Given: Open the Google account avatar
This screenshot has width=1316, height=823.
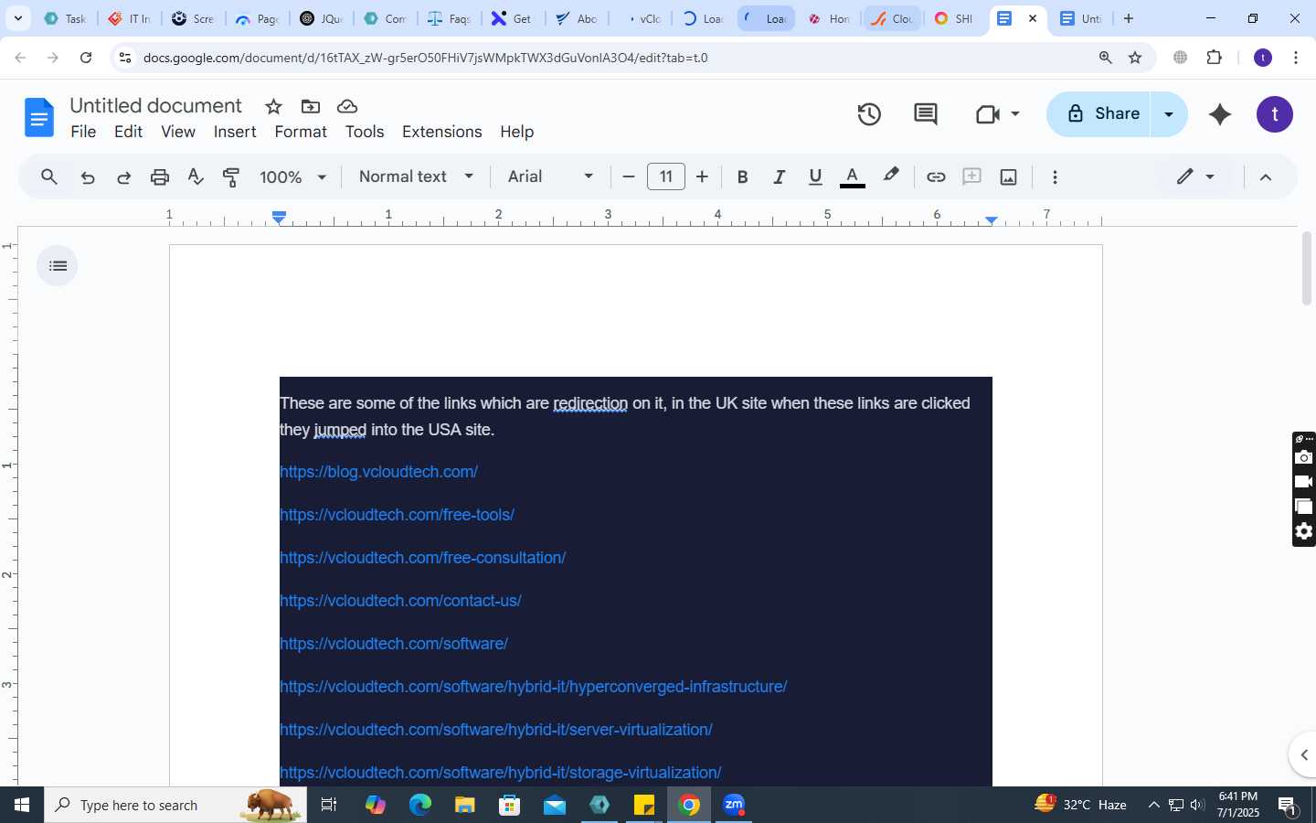Looking at the screenshot, I should click(1275, 114).
